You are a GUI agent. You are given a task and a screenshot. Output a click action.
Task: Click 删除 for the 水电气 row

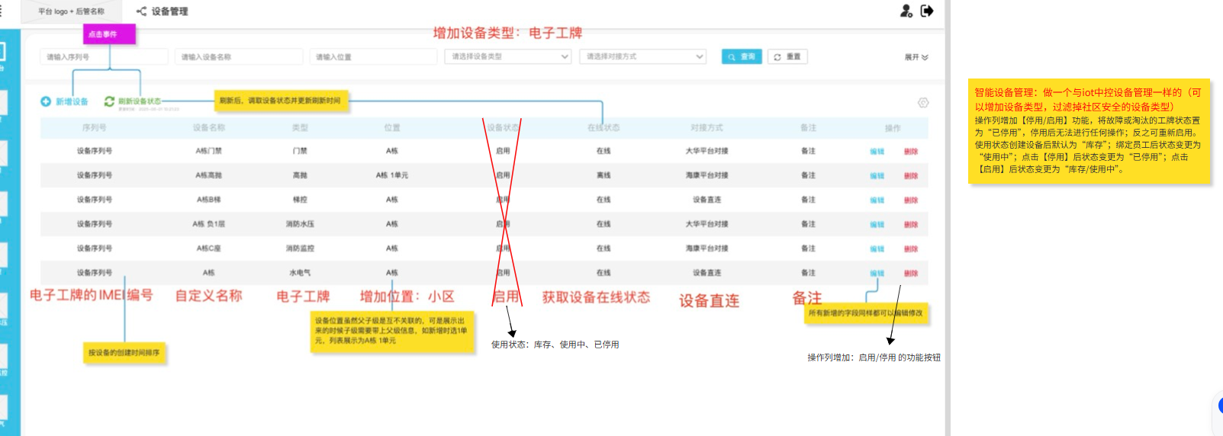pyautogui.click(x=911, y=274)
